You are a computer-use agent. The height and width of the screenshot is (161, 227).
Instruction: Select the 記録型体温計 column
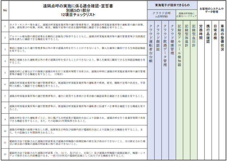pyautogui.click(x=186, y=90)
